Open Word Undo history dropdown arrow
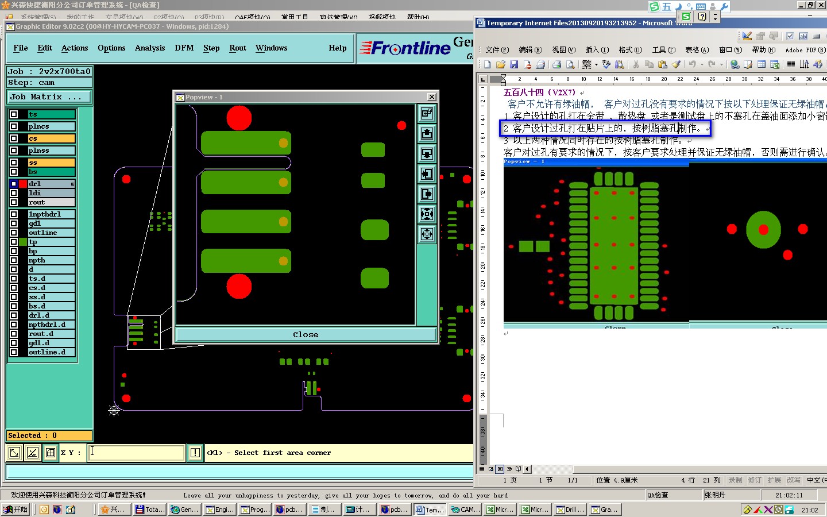Image resolution: width=827 pixels, height=517 pixels. (702, 64)
